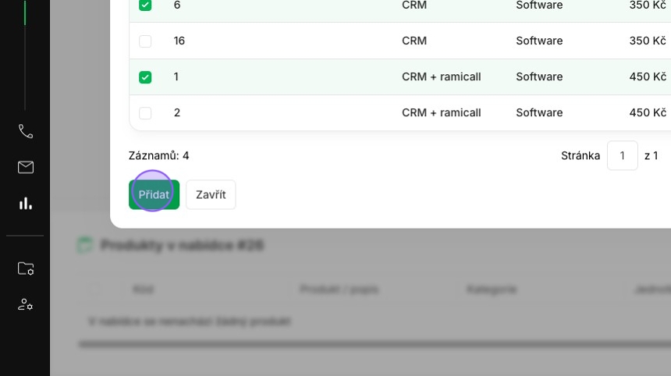Screen dimensions: 671x376
Task: Click the 350 Kč price in row 16
Action: pyautogui.click(x=648, y=41)
